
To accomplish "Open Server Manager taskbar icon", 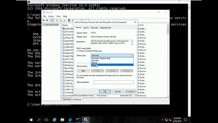I will click(70, 120).
